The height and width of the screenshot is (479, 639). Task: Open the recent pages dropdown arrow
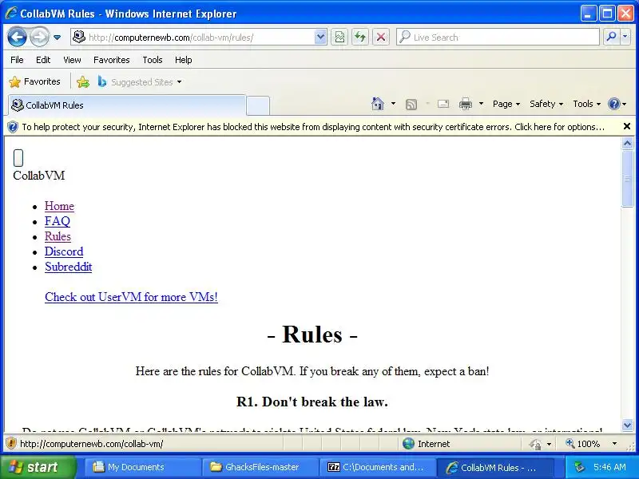(57, 38)
